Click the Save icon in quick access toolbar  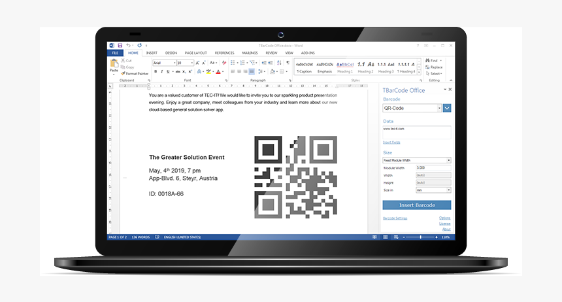click(120, 46)
